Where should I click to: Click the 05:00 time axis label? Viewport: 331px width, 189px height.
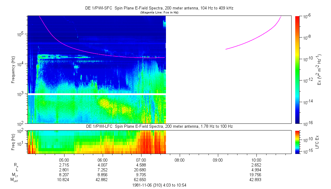64,160
